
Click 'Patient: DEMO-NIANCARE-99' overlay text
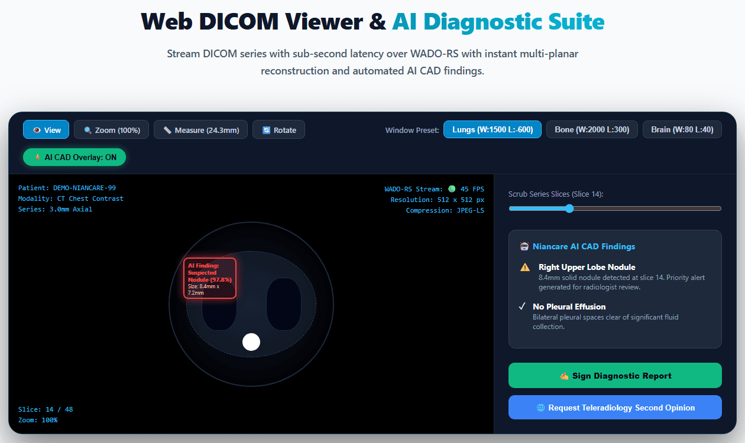pyautogui.click(x=67, y=188)
